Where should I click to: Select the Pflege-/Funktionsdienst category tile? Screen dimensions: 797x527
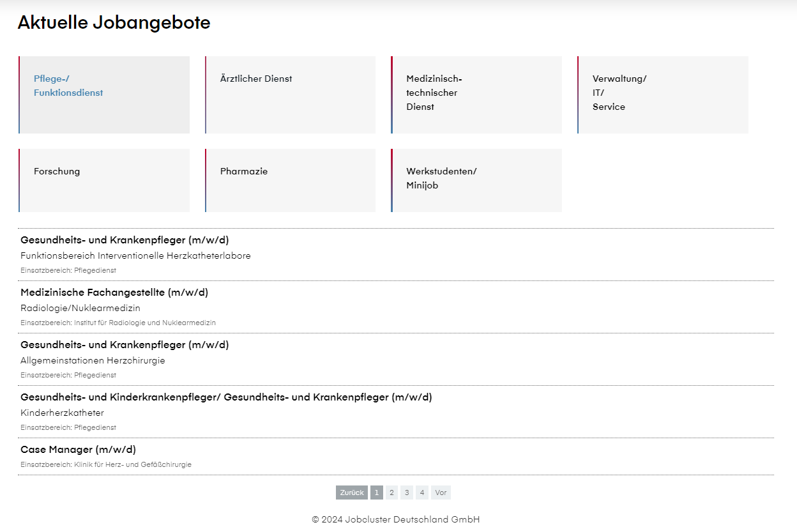click(104, 95)
